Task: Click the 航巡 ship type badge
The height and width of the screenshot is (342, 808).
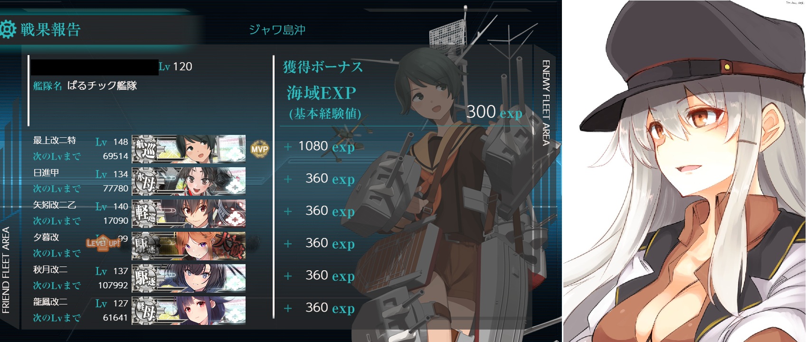Action: click(145, 149)
